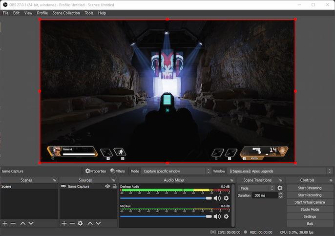
Task: Click the Game Capture source controller icon
Action: click(63, 186)
